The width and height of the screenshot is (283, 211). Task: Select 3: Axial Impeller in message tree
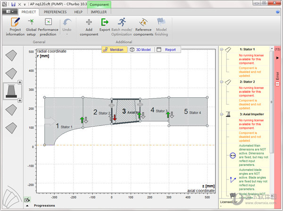coord(251,114)
